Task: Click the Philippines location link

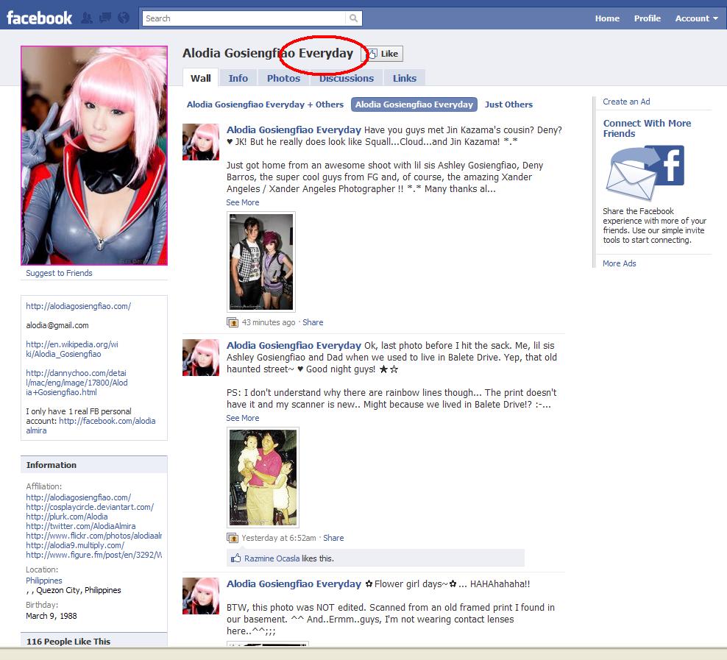Action: (x=44, y=581)
